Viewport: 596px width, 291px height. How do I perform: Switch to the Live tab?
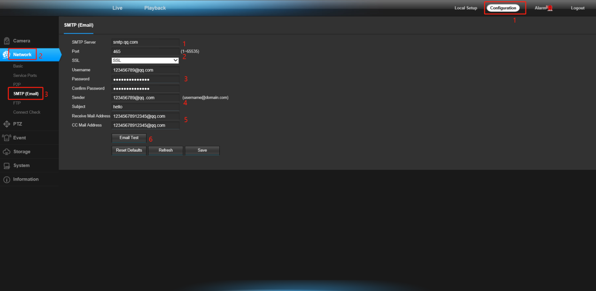coord(117,8)
